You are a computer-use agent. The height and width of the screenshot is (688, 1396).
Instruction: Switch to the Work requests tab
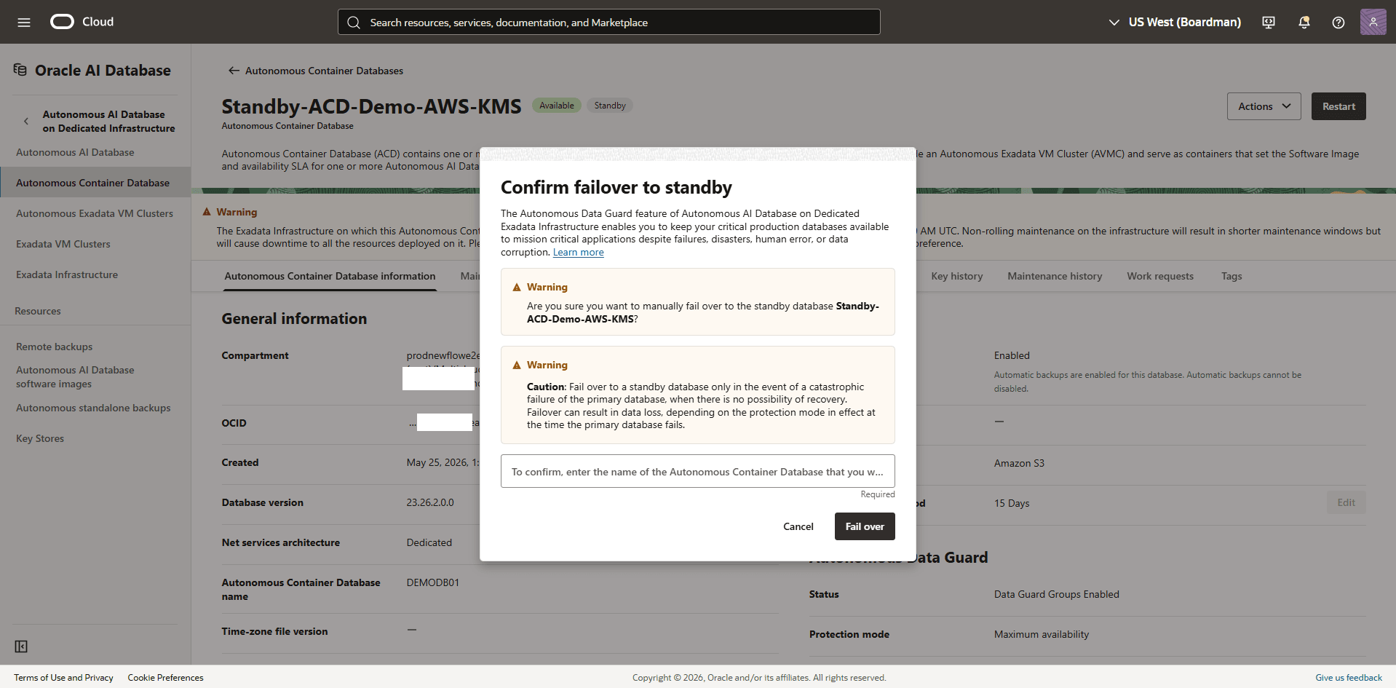tap(1160, 277)
